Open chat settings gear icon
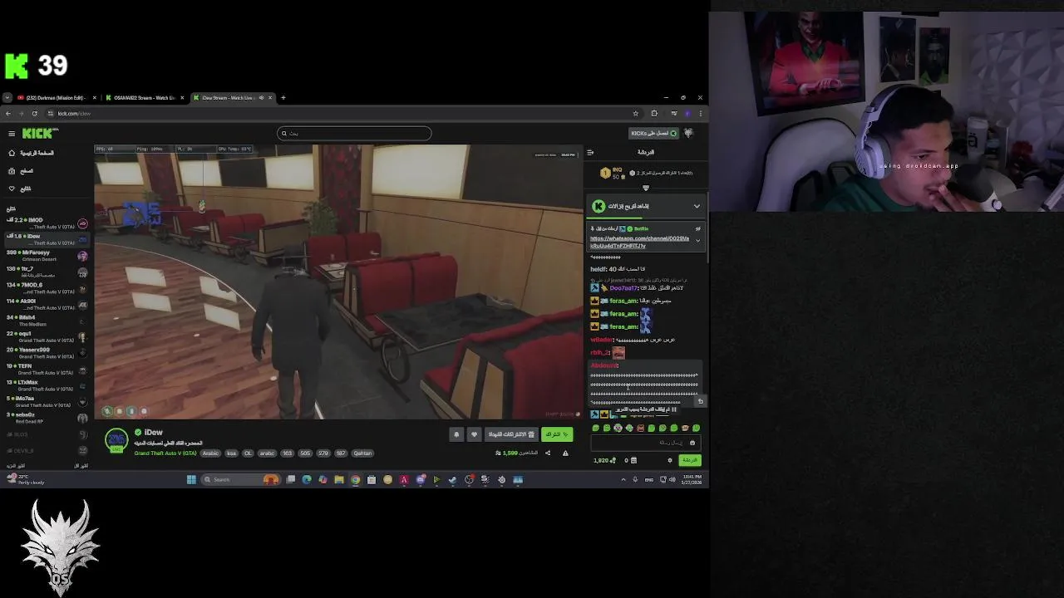The image size is (1064, 598). (670, 460)
